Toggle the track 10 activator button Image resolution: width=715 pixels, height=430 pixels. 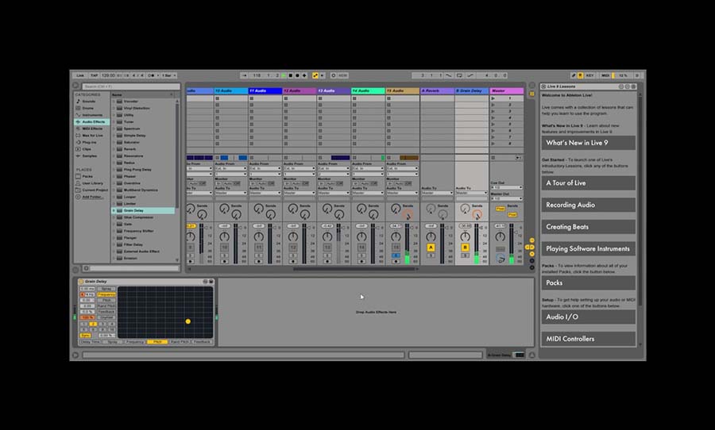tap(224, 248)
